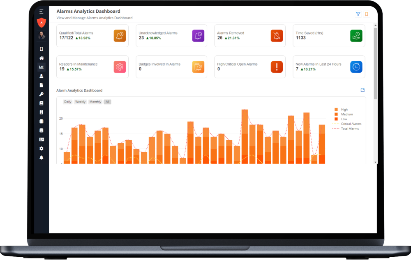Open the export icon beside Alarm Analytics Dashboard
411x260 pixels.
(x=362, y=90)
